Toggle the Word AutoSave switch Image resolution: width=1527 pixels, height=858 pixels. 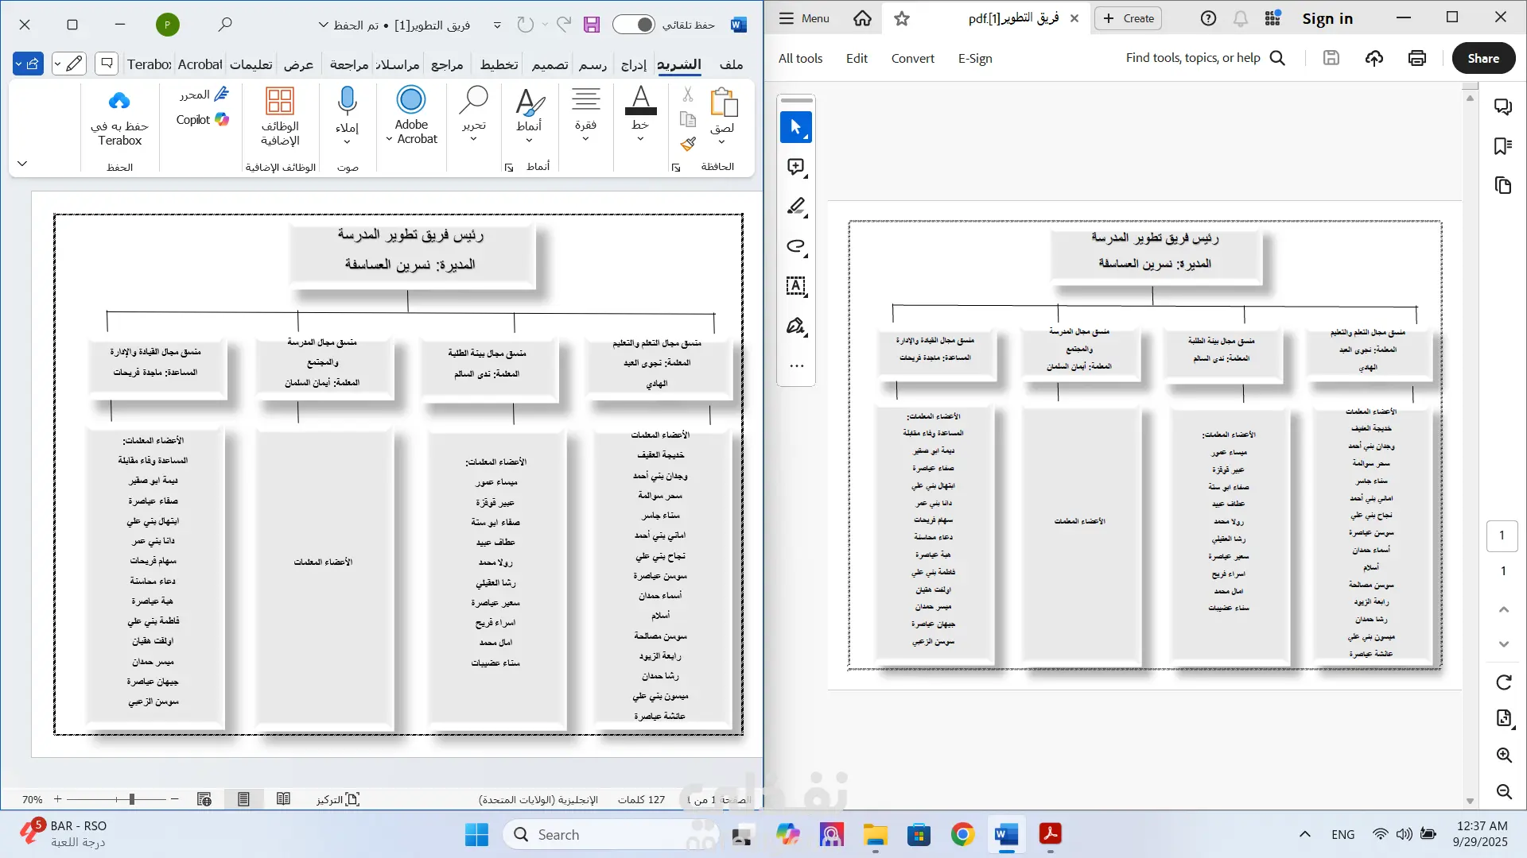634,25
